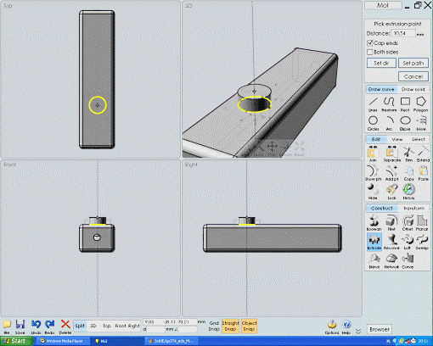Click the Lock objects icon

(391, 192)
